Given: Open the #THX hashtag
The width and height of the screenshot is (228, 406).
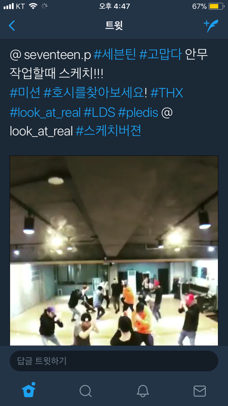Looking at the screenshot, I should point(167,93).
